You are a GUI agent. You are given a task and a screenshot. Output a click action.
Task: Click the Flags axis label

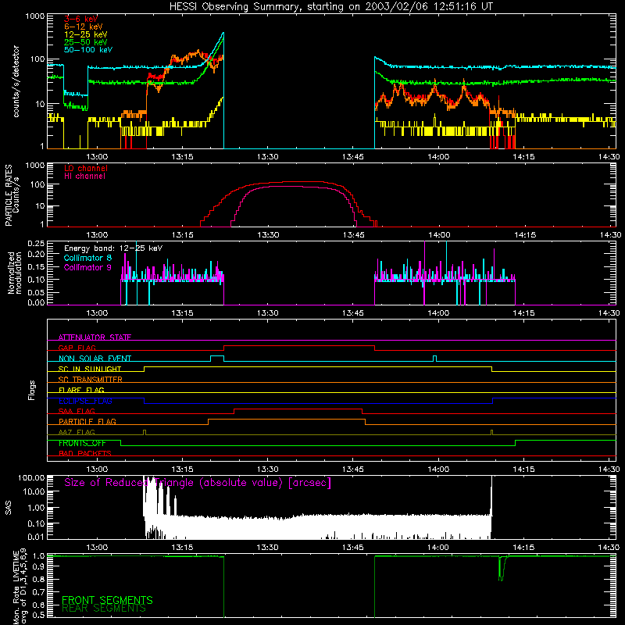tap(31, 390)
